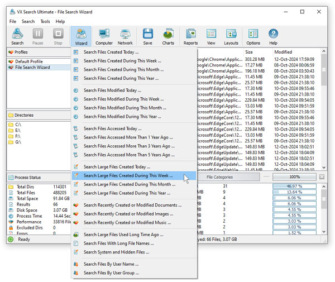Screen dimensions: 335x282
Task: Click the View toolbar icon
Action: [211, 36]
